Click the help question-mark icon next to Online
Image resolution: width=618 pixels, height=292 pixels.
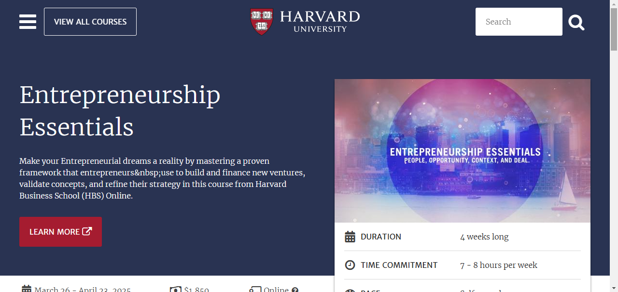295,290
